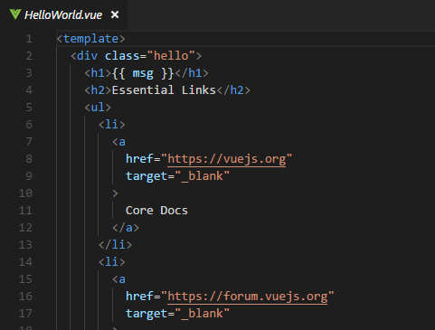435x330 pixels.
Task: Place cursor in the opening <template> tag
Action: (x=90, y=39)
